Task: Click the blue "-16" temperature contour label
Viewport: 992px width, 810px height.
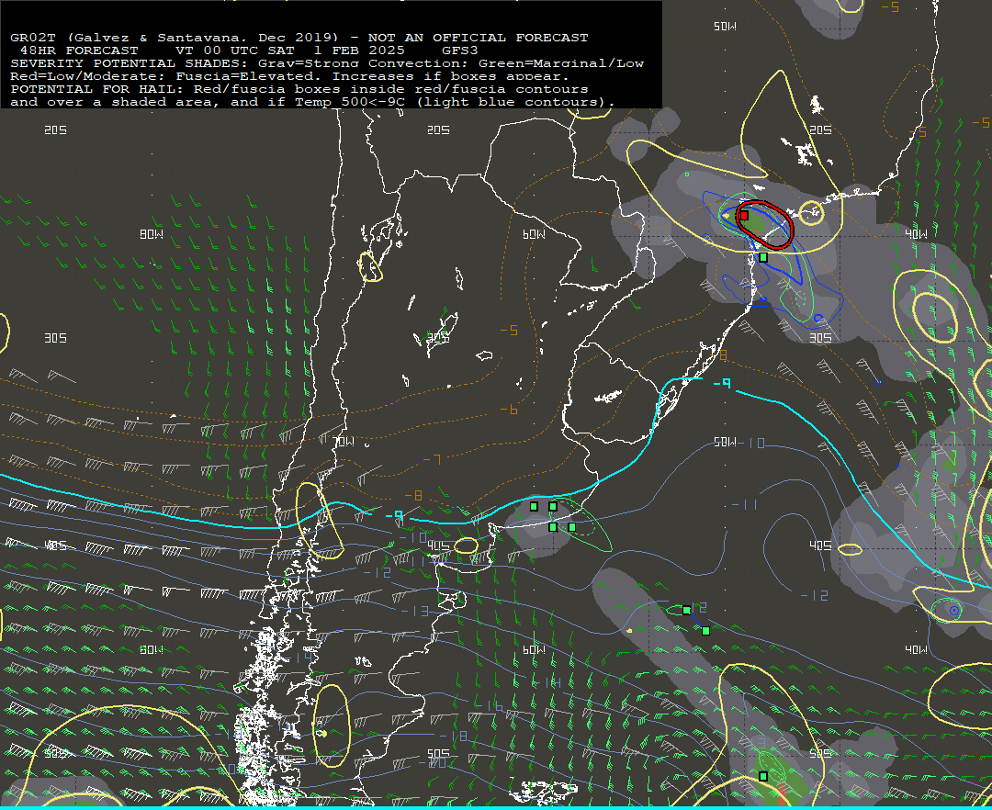Action: click(489, 705)
